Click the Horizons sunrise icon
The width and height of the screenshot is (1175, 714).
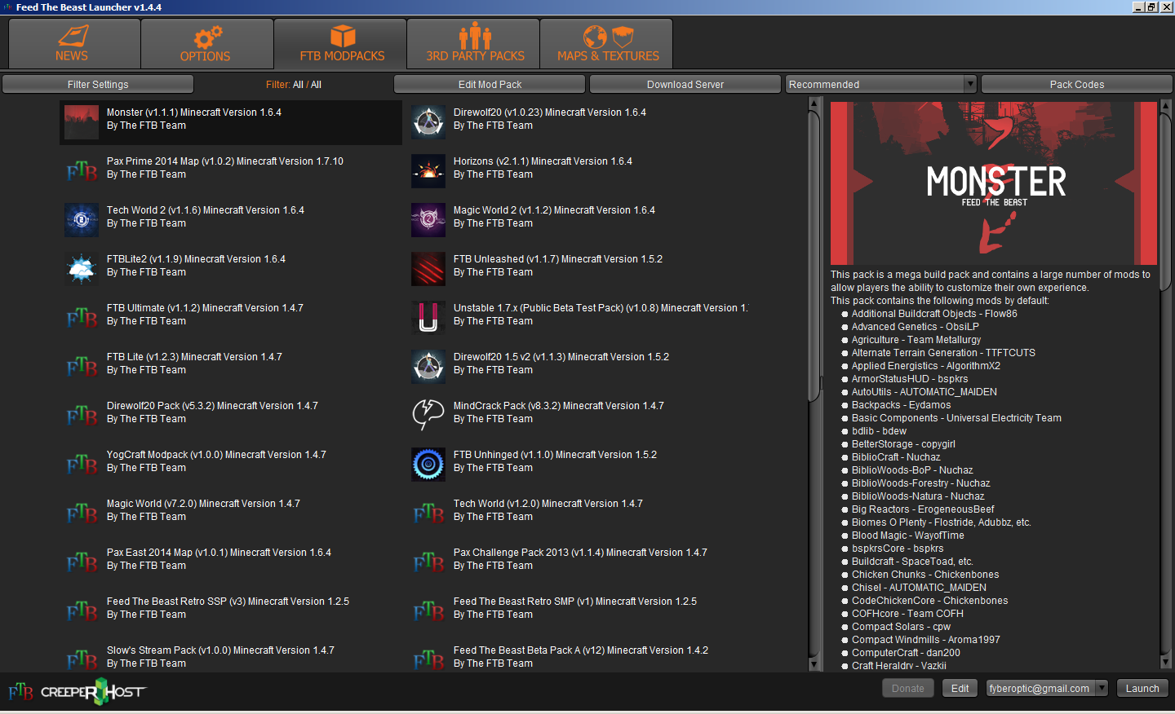click(428, 171)
